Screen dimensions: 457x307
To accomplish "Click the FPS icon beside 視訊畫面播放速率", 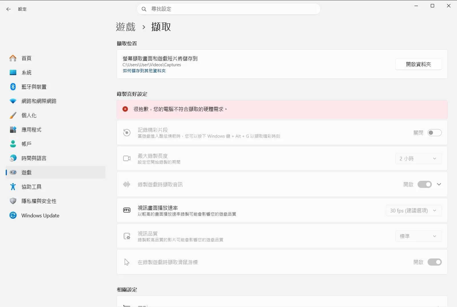I will [x=127, y=210].
